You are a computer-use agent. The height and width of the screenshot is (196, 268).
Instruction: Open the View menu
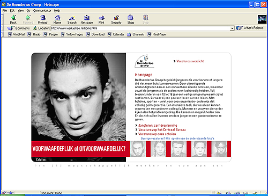click(x=20, y=11)
